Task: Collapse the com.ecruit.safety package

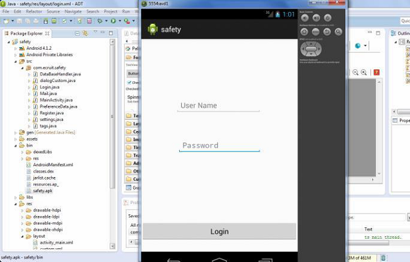Action: tap(24, 67)
